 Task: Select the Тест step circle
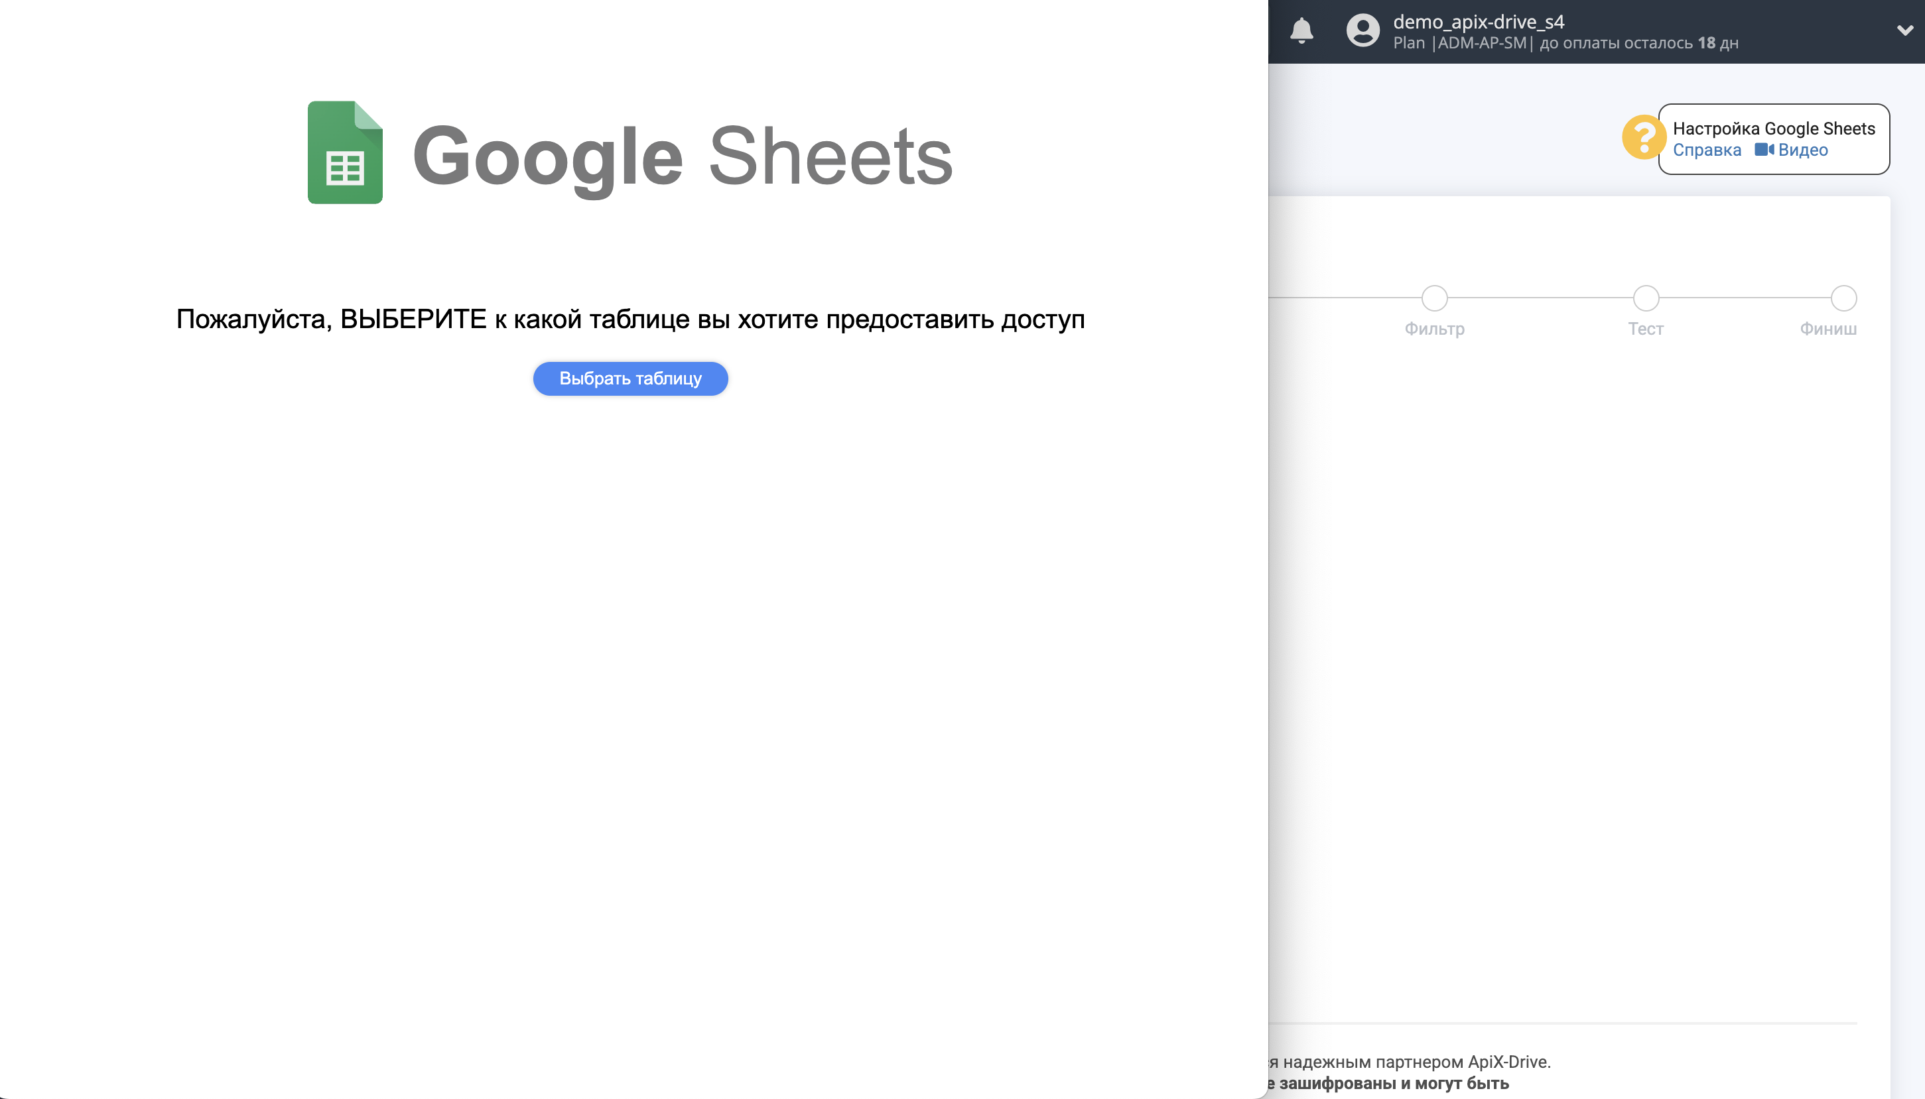[1646, 298]
